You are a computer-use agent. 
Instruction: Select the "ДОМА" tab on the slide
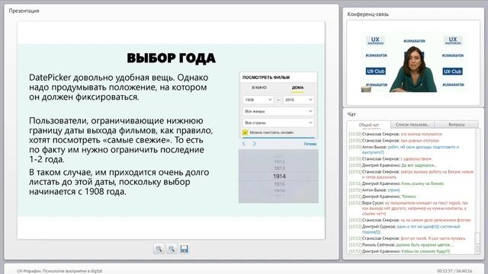tap(297, 88)
